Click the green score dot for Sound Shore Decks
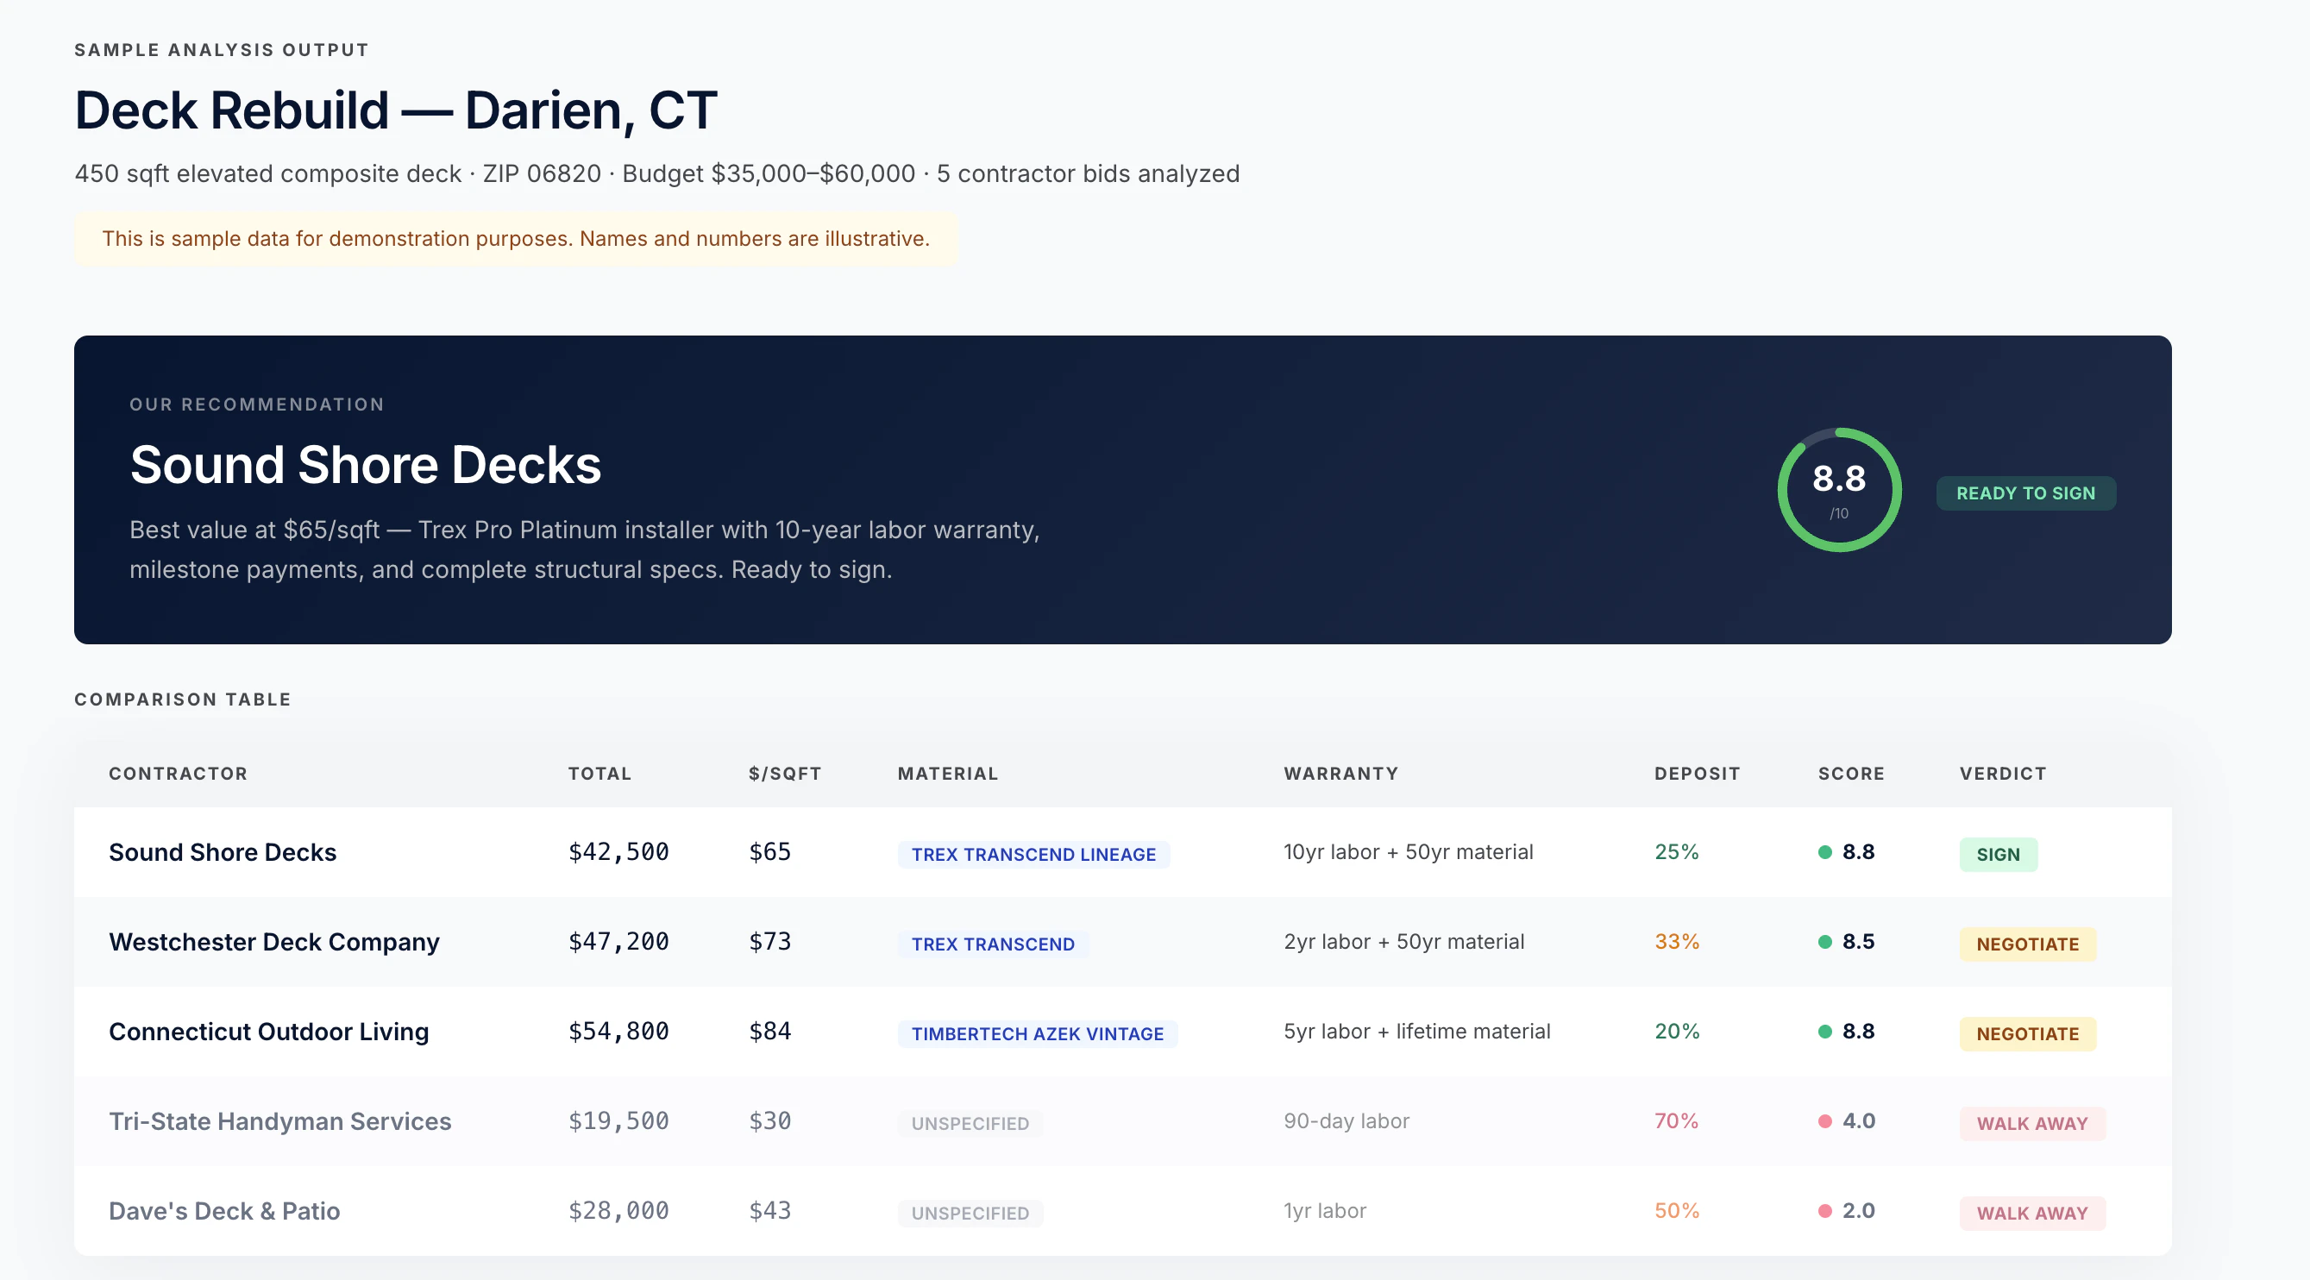 point(1824,852)
